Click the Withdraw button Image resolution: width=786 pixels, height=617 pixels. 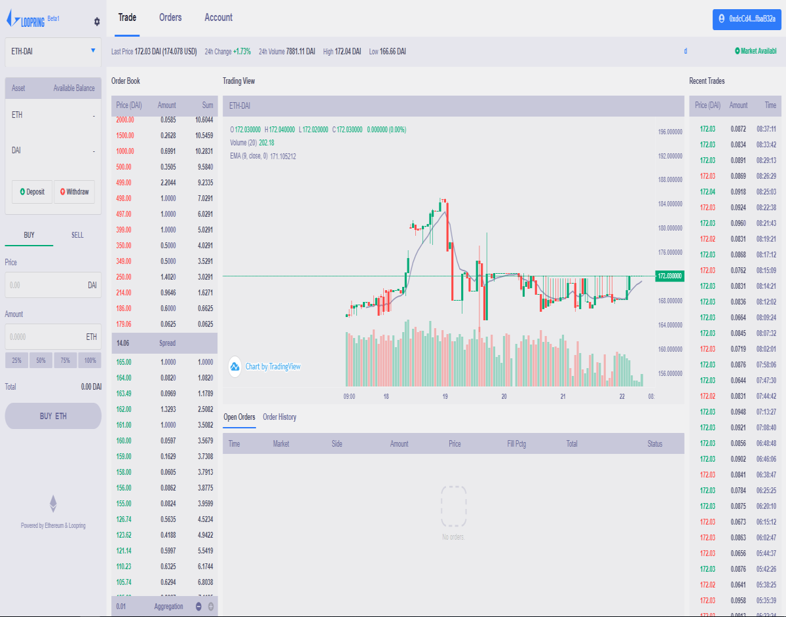pos(74,192)
